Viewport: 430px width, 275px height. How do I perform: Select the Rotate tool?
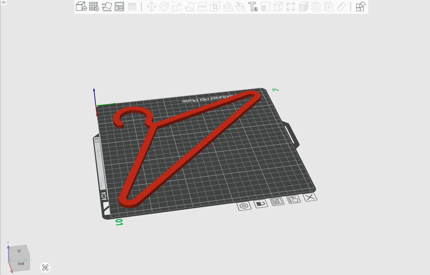[x=164, y=7]
